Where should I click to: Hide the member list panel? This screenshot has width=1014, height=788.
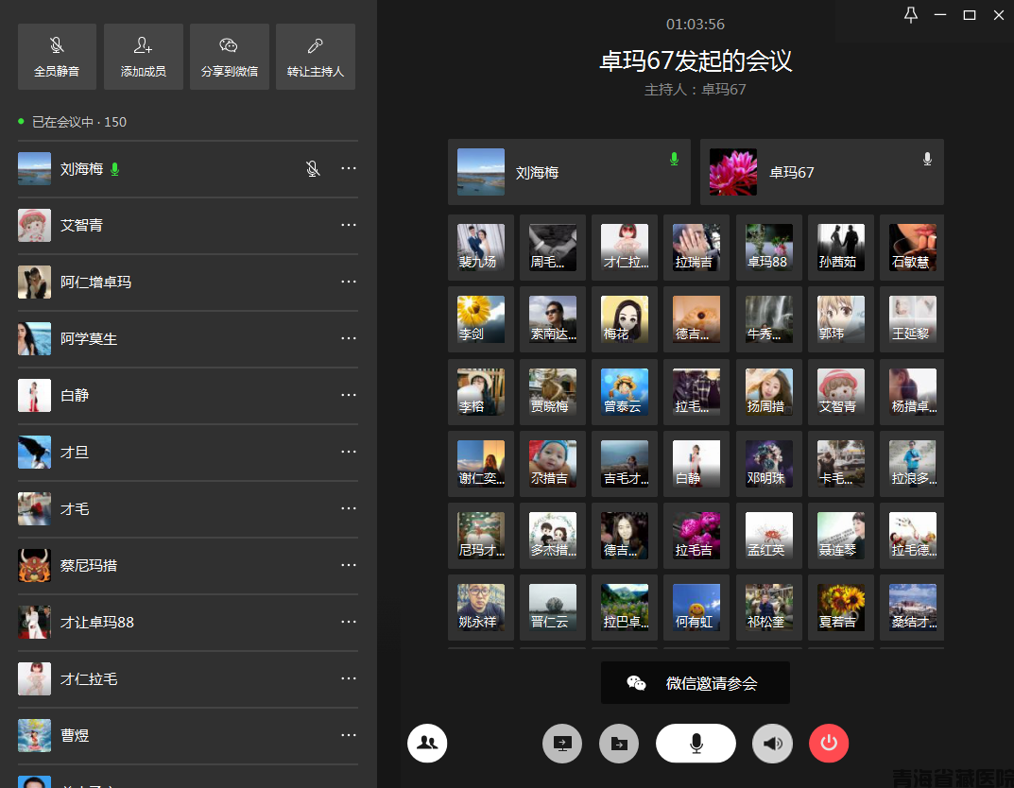(427, 743)
